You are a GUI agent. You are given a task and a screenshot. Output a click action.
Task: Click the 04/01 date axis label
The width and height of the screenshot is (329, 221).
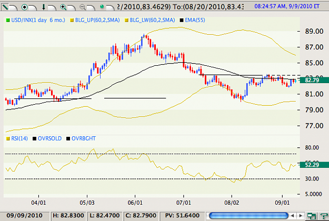[x=38, y=203]
